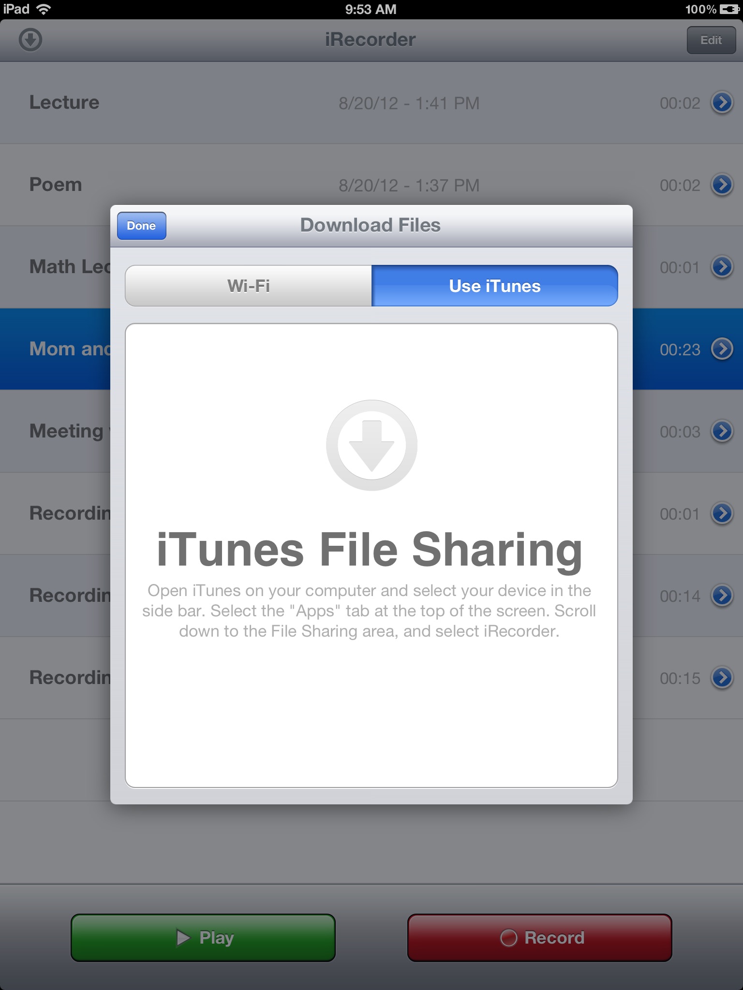Screen dimensions: 743x990
Task: Click the 8/20/12 - 1:37 PM date
Action: [409, 185]
